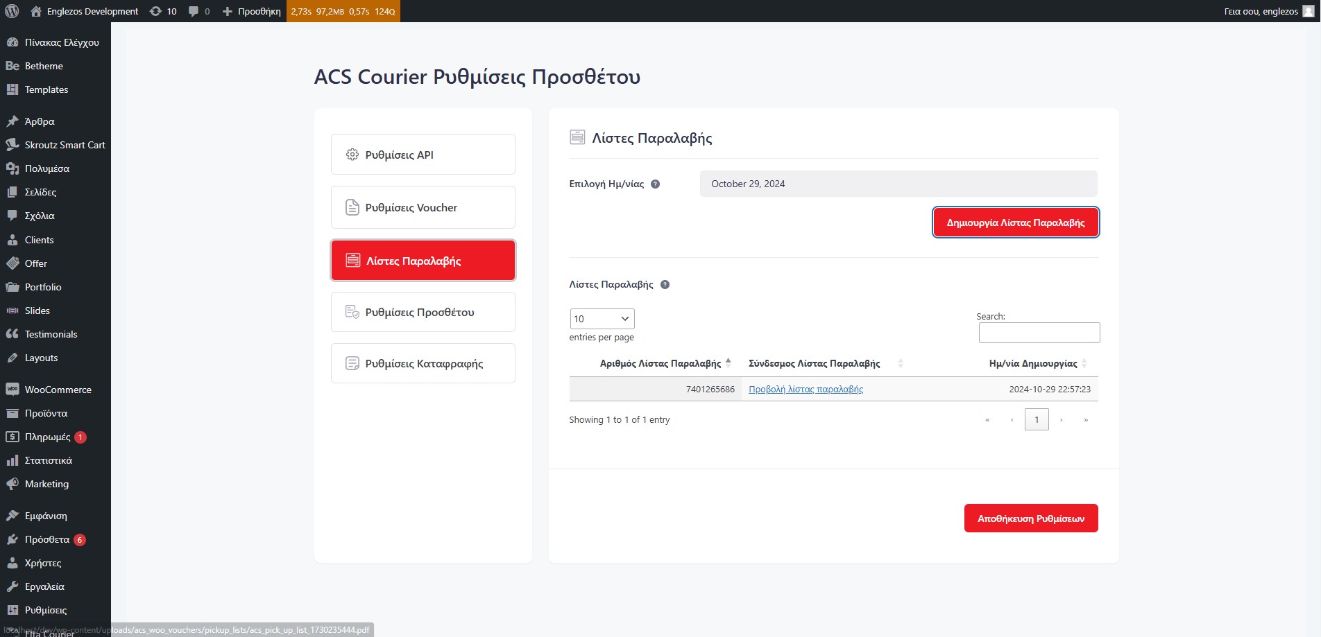The height and width of the screenshot is (637, 1321).
Task: Open the updates icon showing 10
Action: click(156, 11)
